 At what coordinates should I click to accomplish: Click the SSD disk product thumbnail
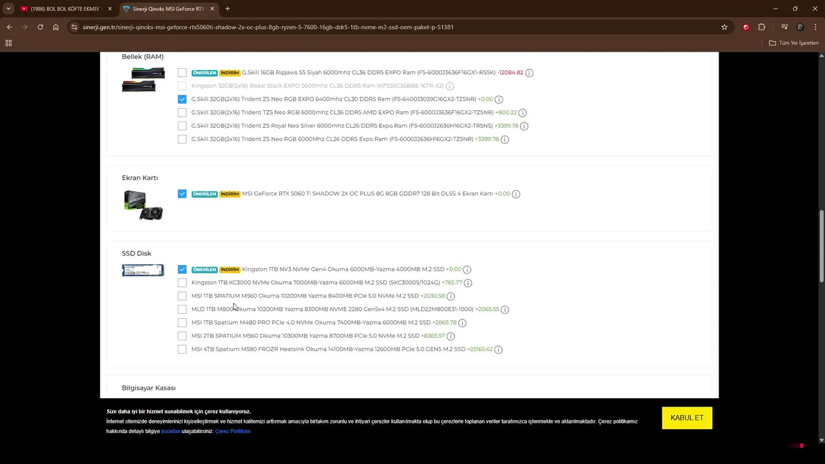coord(143,271)
